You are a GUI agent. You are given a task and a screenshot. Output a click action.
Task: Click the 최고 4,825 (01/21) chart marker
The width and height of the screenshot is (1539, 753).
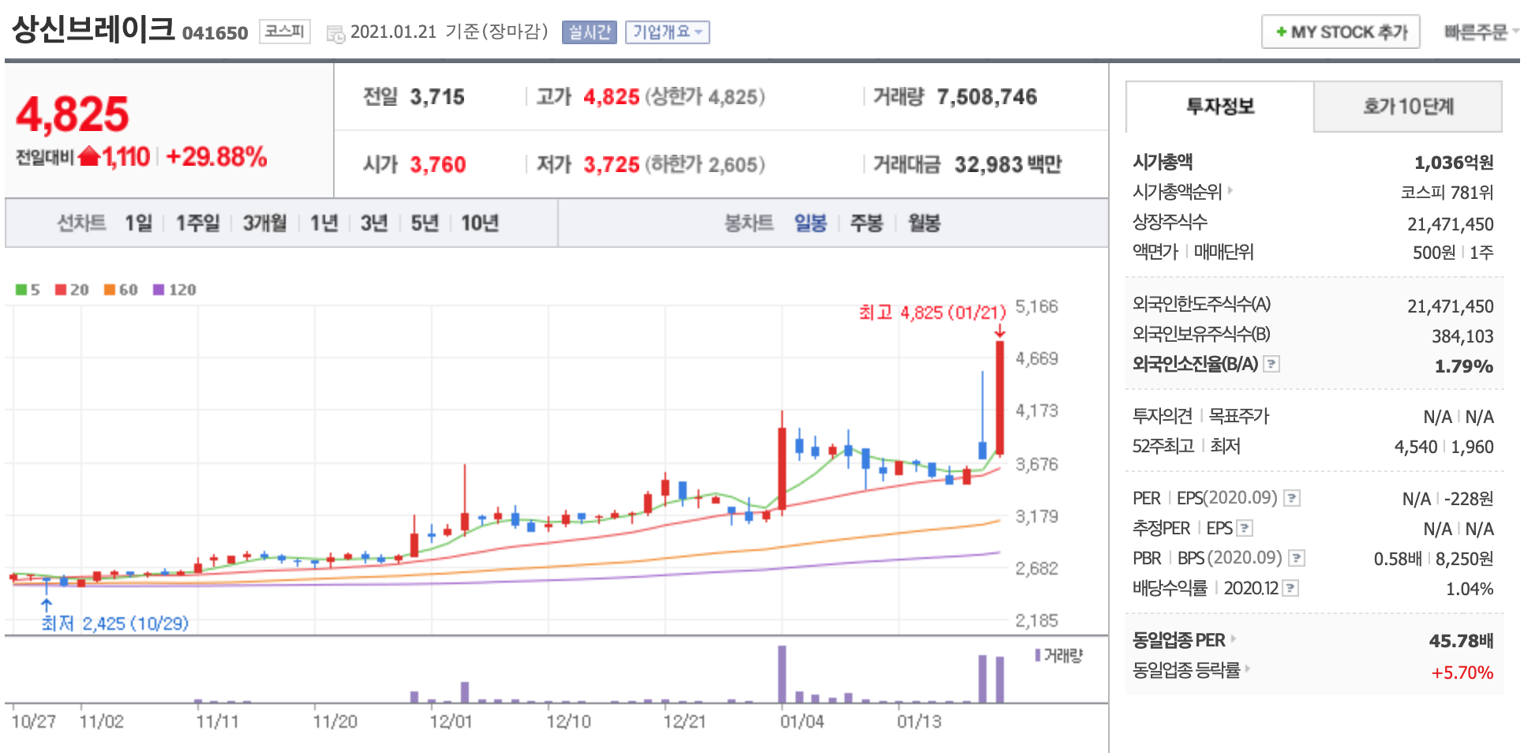click(933, 313)
